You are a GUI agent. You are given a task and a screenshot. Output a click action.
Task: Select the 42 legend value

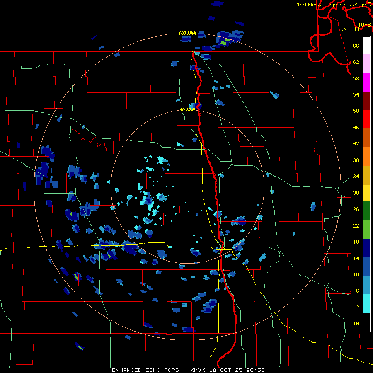pyautogui.click(x=356, y=144)
